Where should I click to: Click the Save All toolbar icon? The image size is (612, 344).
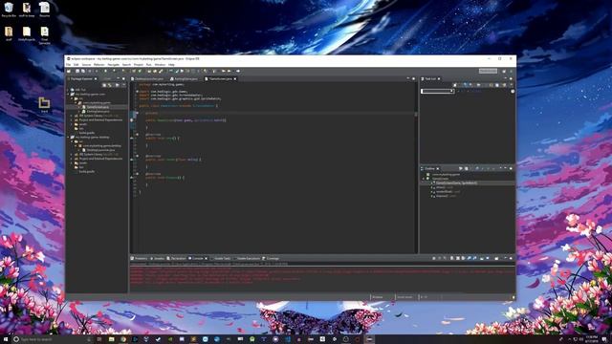tap(83, 71)
